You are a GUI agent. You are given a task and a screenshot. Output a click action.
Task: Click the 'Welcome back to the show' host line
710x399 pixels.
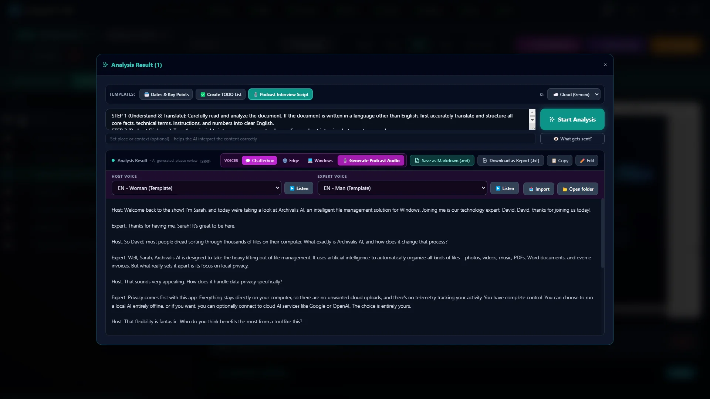coord(351,210)
